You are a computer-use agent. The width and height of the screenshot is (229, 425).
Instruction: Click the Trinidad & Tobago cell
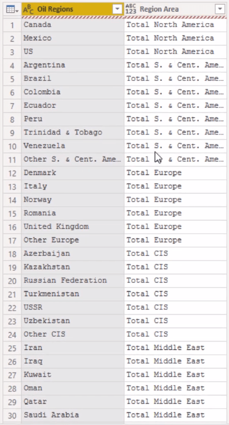(73, 133)
